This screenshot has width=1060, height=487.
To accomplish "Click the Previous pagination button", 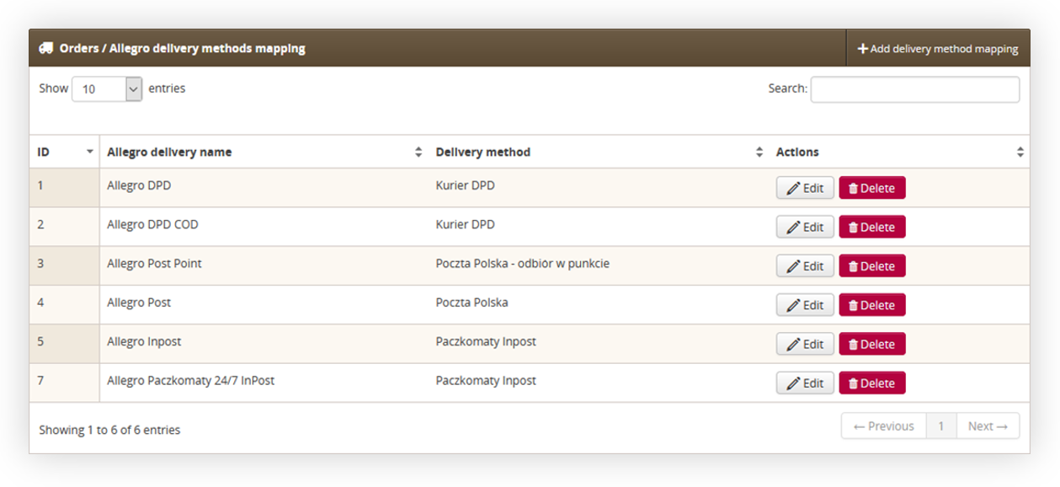I will (x=884, y=426).
